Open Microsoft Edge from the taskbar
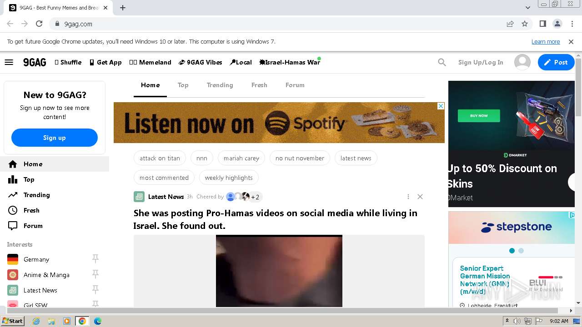Viewport: 582px width, 327px height. coord(97,321)
